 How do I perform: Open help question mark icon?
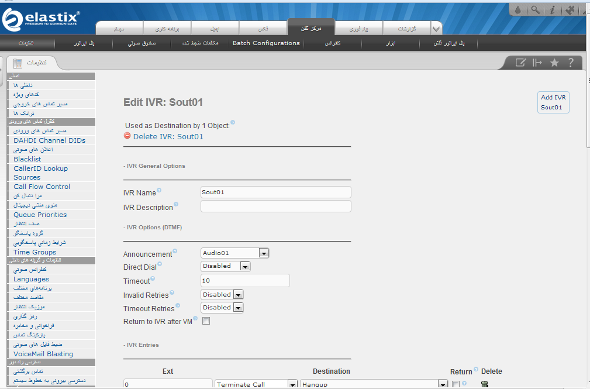[571, 63]
